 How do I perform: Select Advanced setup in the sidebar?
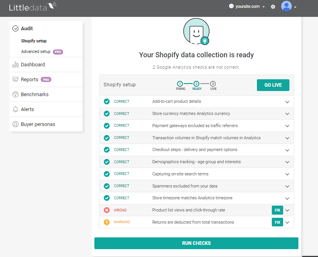pyautogui.click(x=36, y=52)
